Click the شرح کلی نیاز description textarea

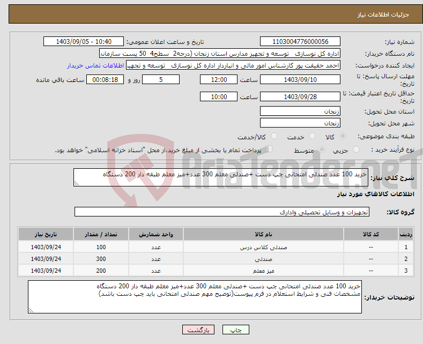tap(221, 177)
